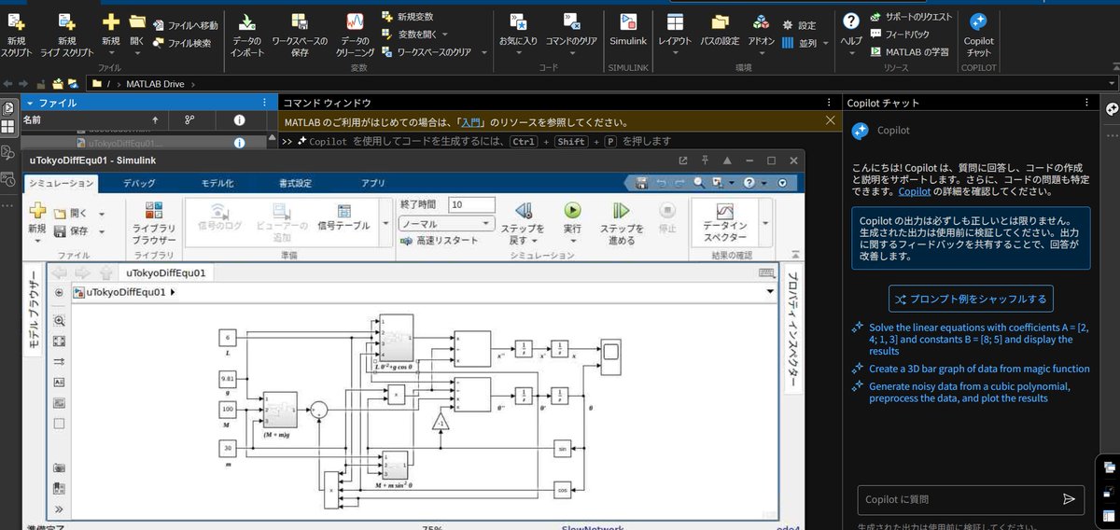The image size is (1120, 530).
Task: Click the Step Back (ステップを戻す) icon
Action: tap(524, 211)
